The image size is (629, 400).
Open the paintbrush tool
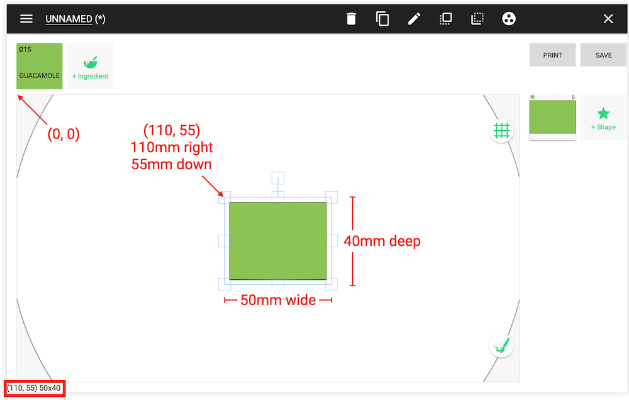501,345
